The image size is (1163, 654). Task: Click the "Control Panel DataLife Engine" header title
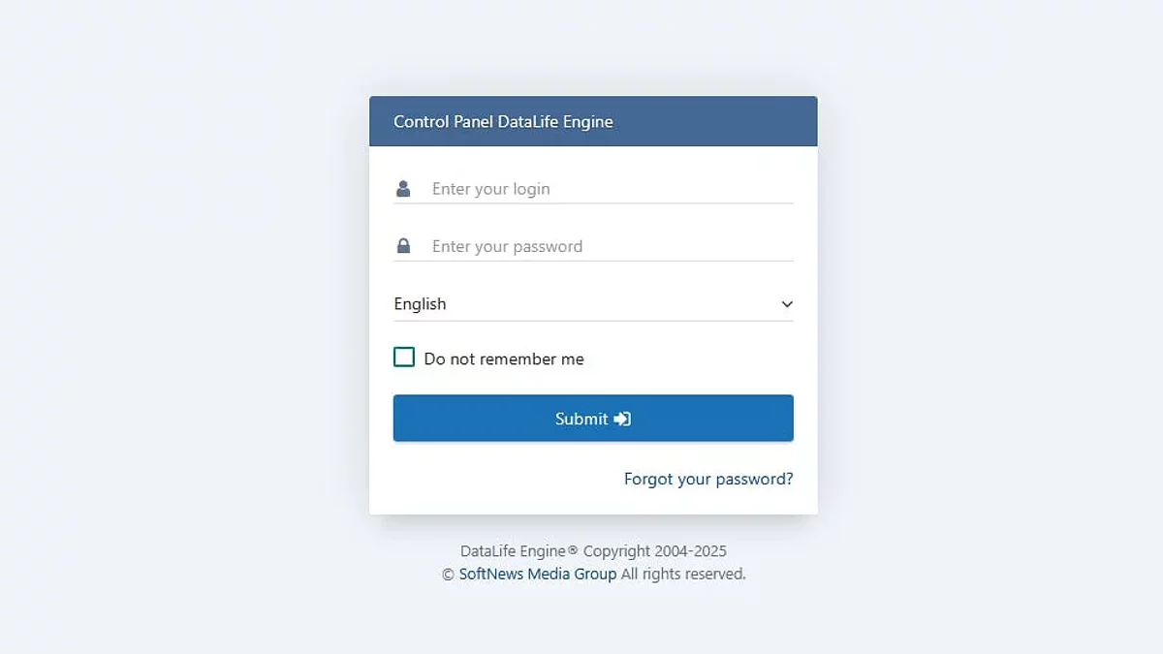point(503,122)
